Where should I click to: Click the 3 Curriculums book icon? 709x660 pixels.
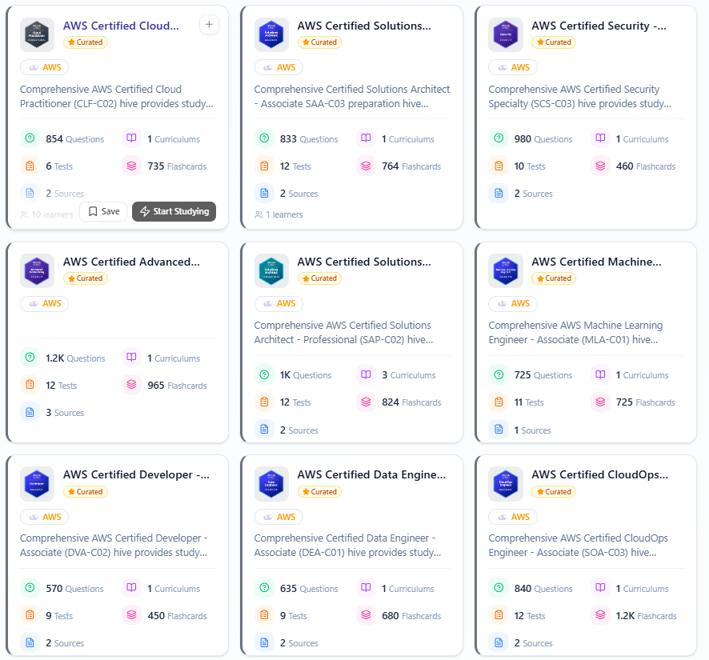coord(367,375)
